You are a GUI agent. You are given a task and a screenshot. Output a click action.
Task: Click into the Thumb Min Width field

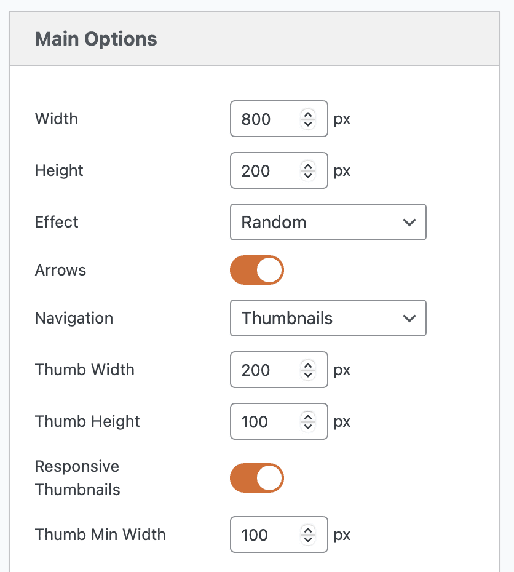(266, 534)
